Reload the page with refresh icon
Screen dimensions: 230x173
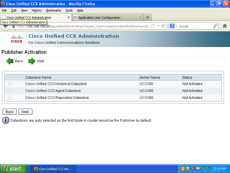(x=163, y=26)
